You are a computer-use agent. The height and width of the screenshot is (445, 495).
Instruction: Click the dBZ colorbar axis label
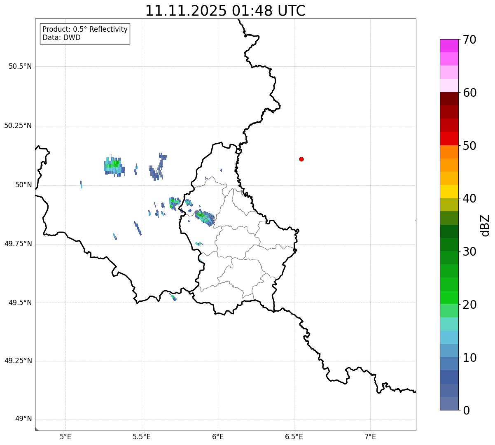[x=485, y=225]
